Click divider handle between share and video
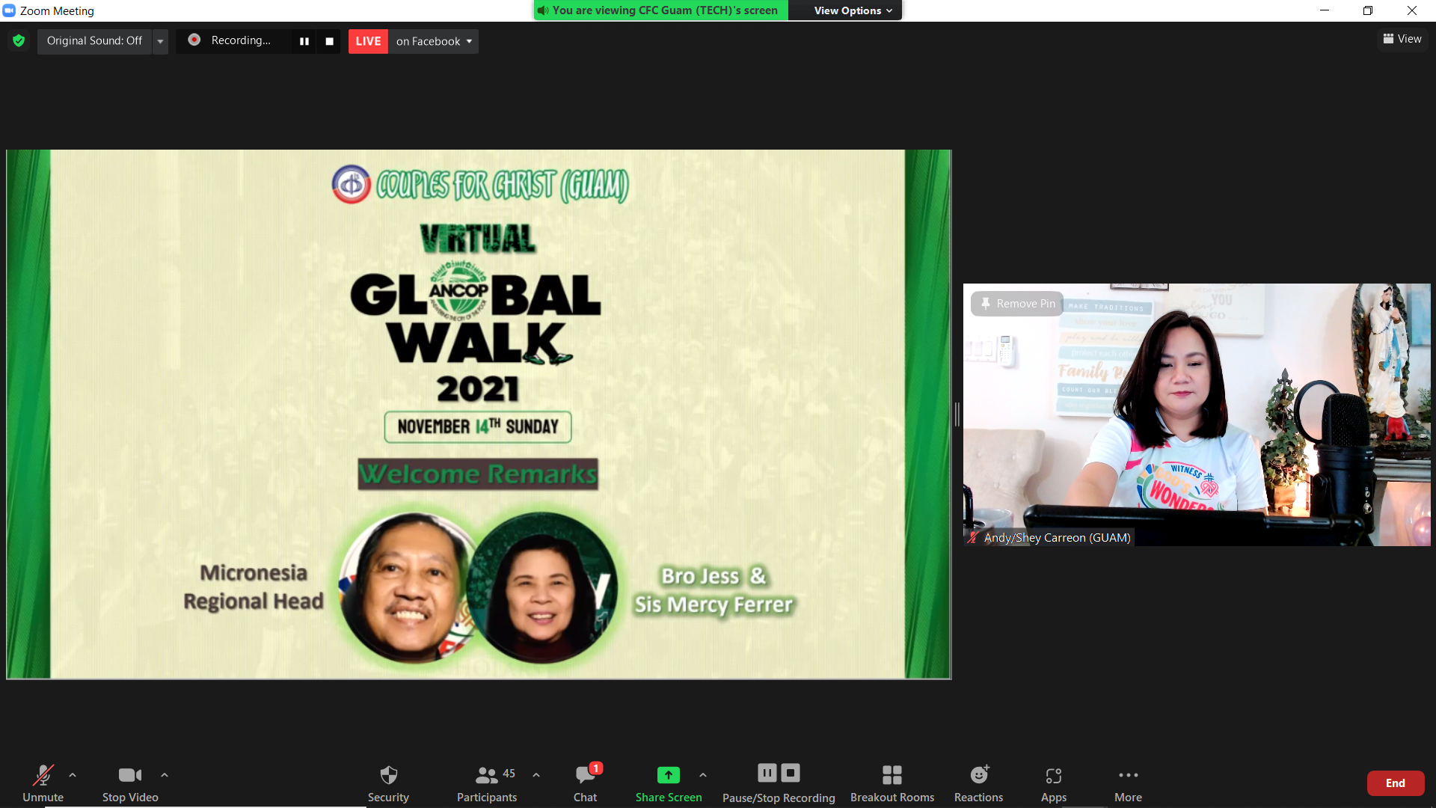The width and height of the screenshot is (1436, 808). 957,414
